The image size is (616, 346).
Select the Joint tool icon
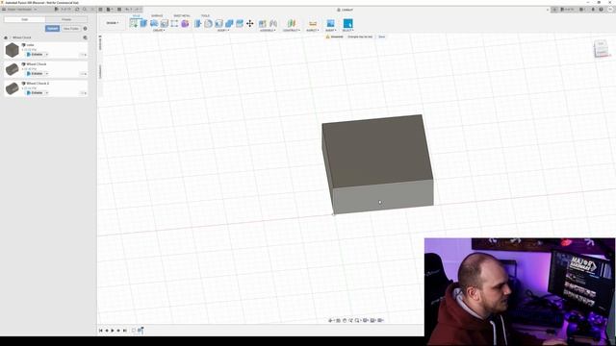coord(273,23)
